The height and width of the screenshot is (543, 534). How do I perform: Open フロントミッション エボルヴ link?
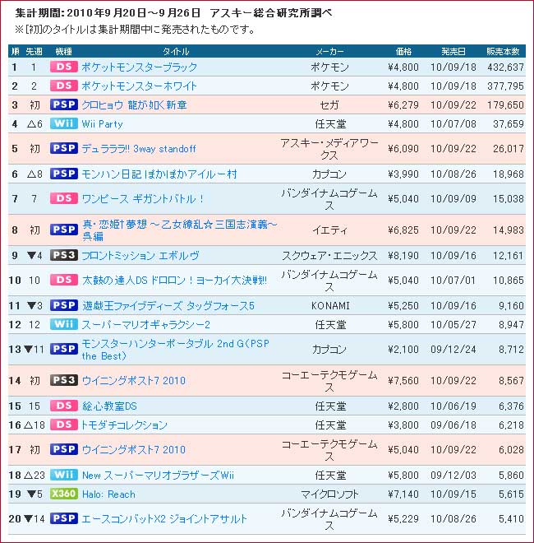point(140,256)
